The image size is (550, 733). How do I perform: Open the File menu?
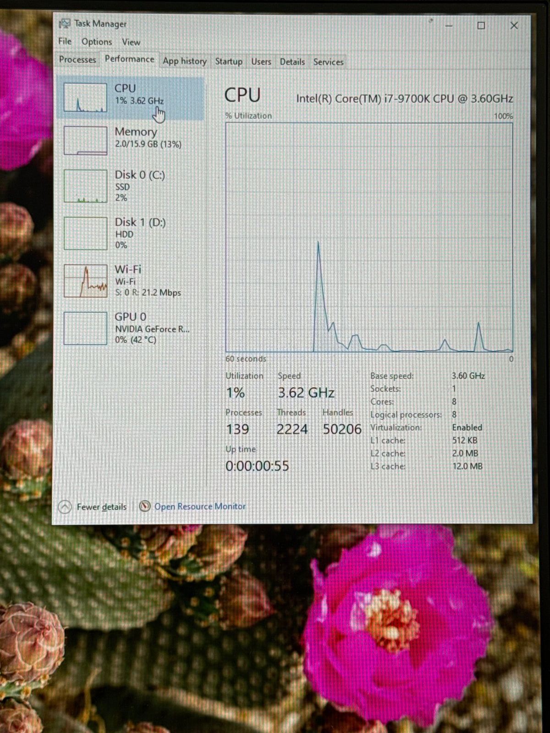pyautogui.click(x=65, y=41)
